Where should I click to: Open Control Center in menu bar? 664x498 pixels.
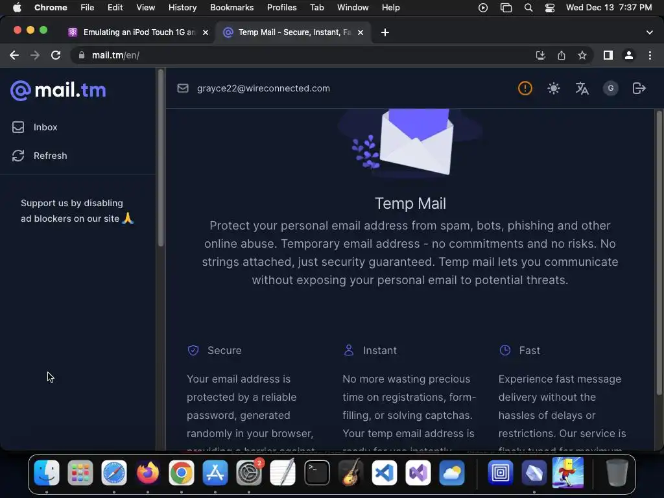click(550, 8)
